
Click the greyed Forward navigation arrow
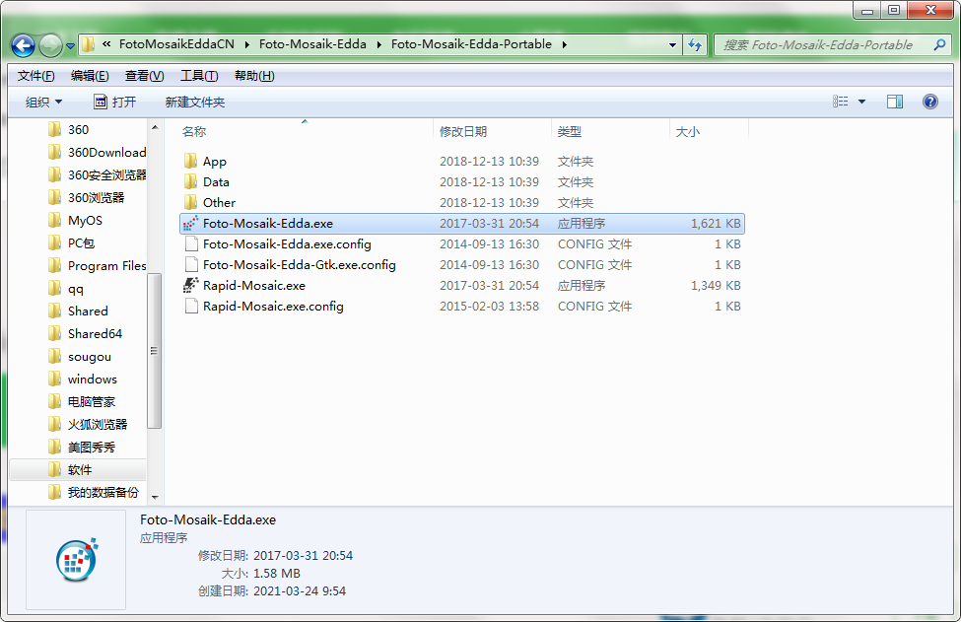[x=50, y=45]
